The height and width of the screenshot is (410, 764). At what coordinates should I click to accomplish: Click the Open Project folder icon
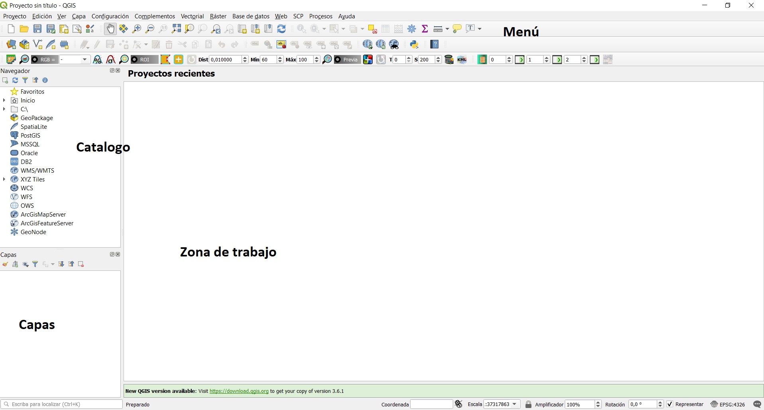click(x=24, y=29)
